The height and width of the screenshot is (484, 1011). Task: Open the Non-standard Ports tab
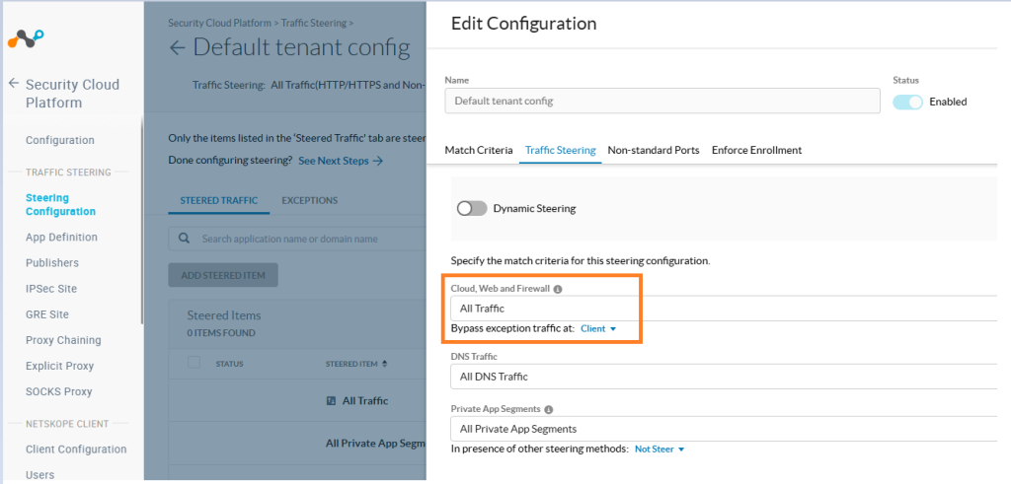tap(654, 150)
